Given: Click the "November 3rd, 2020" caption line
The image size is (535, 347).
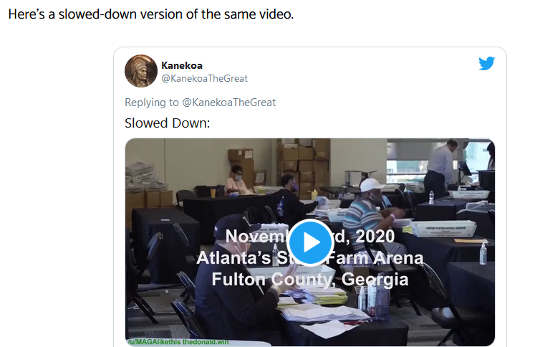Looking at the screenshot, I should click(x=310, y=237).
